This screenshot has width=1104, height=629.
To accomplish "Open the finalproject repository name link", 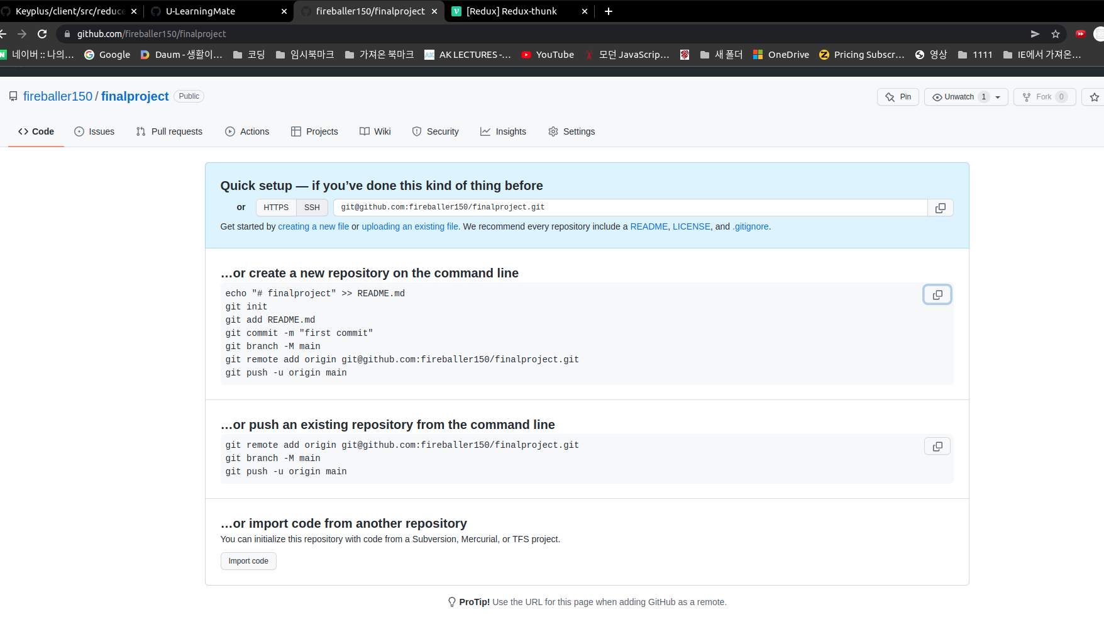I will pyautogui.click(x=135, y=96).
